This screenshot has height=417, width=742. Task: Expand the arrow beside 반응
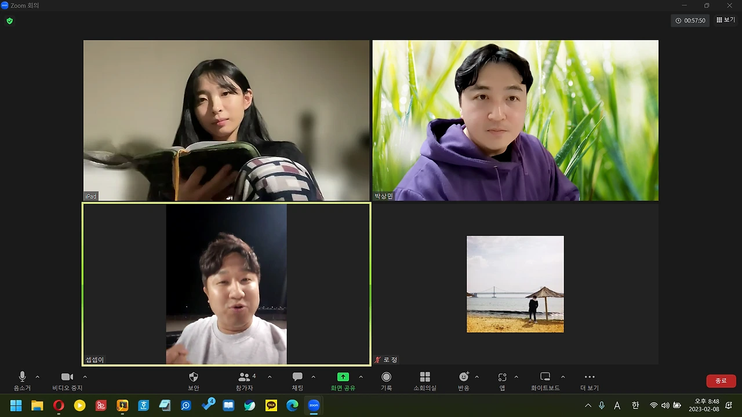[477, 377]
